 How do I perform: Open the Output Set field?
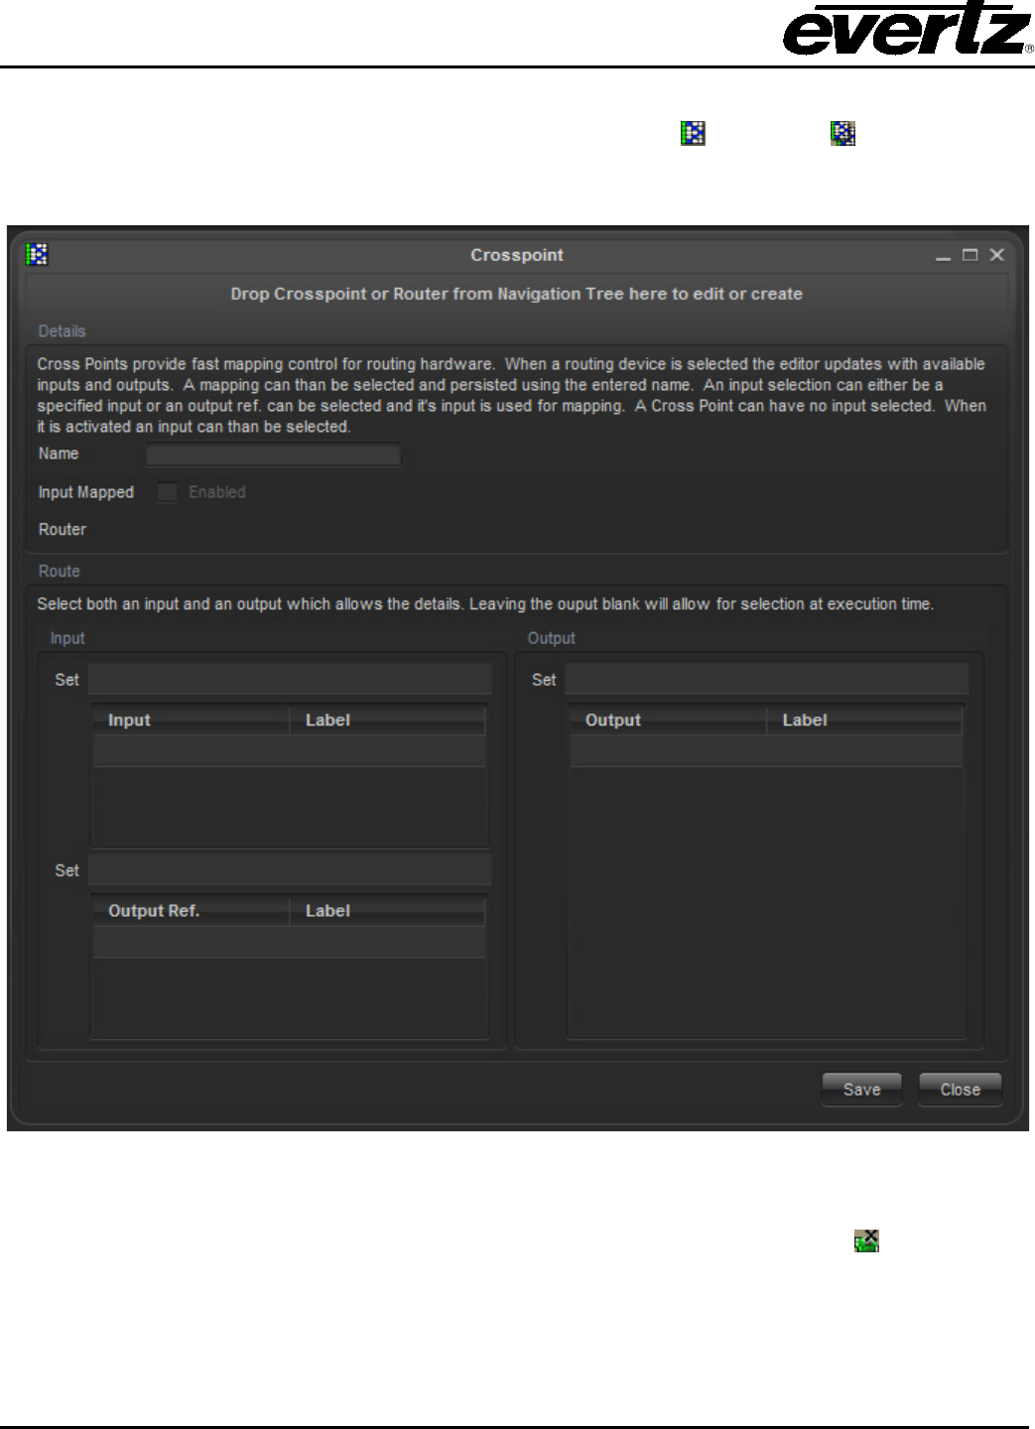(767, 680)
